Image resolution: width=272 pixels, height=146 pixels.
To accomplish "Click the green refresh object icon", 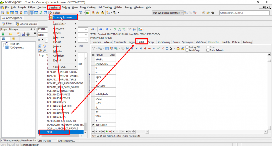I will coord(115,29).
